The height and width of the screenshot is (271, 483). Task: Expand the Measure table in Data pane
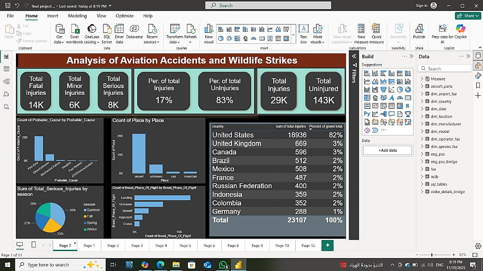pyautogui.click(x=422, y=79)
